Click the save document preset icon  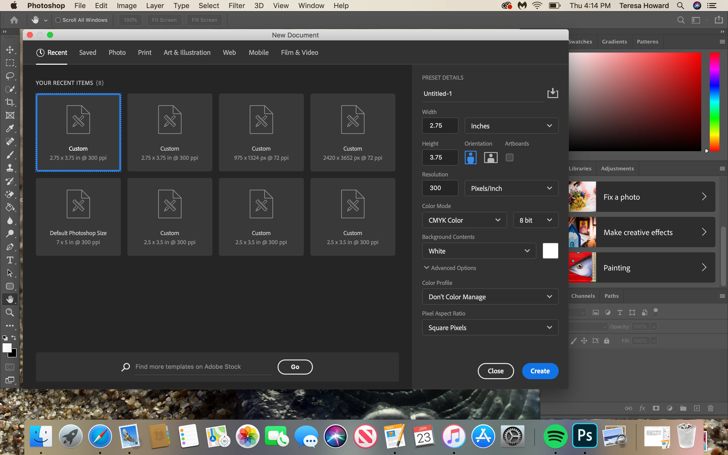point(552,93)
